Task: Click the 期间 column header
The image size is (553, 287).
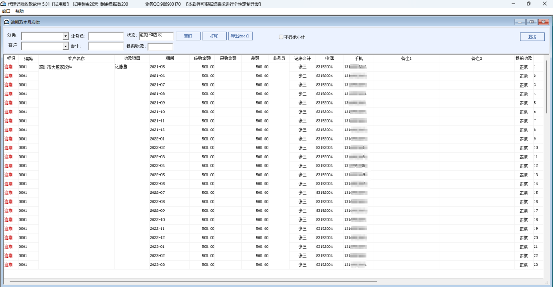Action: [x=169, y=59]
